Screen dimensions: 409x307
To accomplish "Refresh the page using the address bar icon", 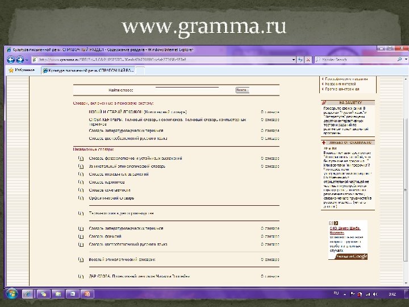I will click(x=301, y=60).
